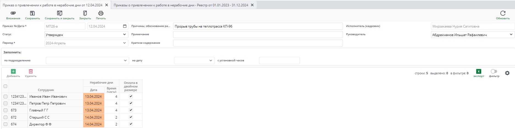Click the Excel экспорт icon
Image resolution: width=515 pixels, height=129 pixels.
[479, 72]
